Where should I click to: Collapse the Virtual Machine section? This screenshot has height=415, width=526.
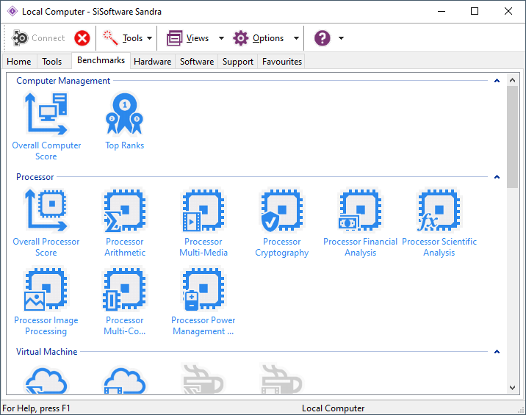tap(497, 352)
